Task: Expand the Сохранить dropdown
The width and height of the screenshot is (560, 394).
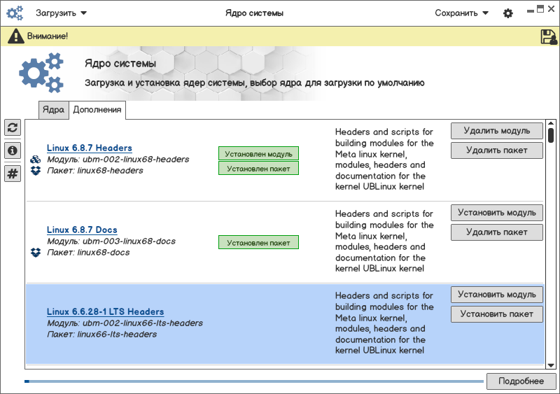Action: [461, 13]
